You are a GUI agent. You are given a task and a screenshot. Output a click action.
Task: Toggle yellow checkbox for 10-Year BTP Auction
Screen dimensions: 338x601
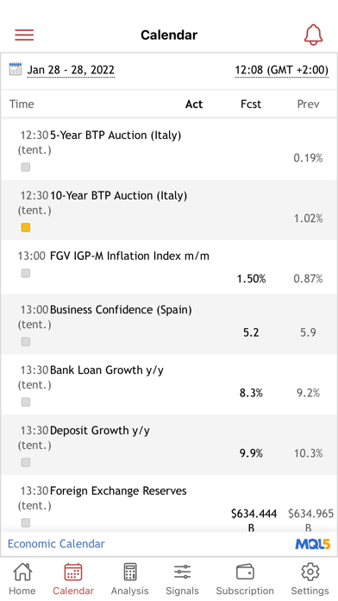click(x=26, y=228)
